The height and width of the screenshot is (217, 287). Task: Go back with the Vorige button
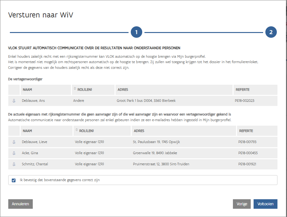[x=242, y=204]
